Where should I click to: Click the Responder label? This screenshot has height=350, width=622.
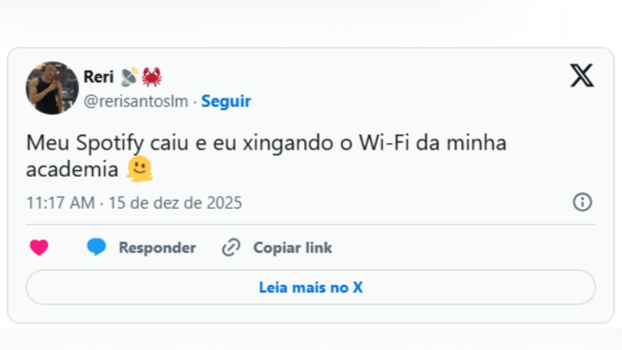(157, 248)
